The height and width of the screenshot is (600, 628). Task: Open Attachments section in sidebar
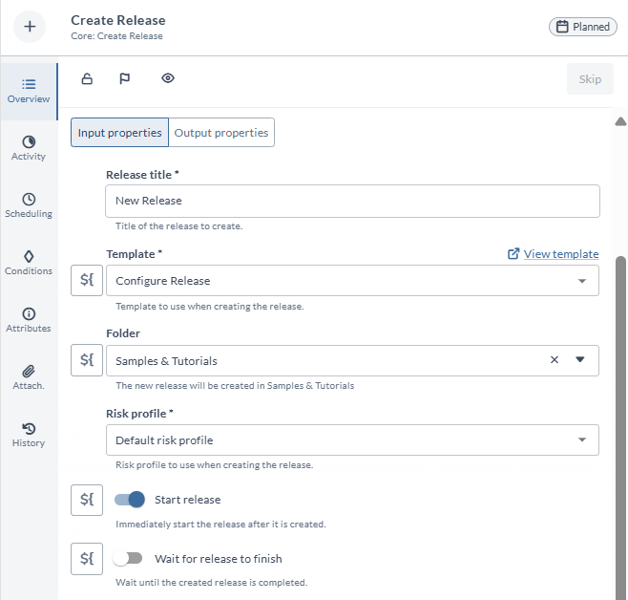point(29,377)
